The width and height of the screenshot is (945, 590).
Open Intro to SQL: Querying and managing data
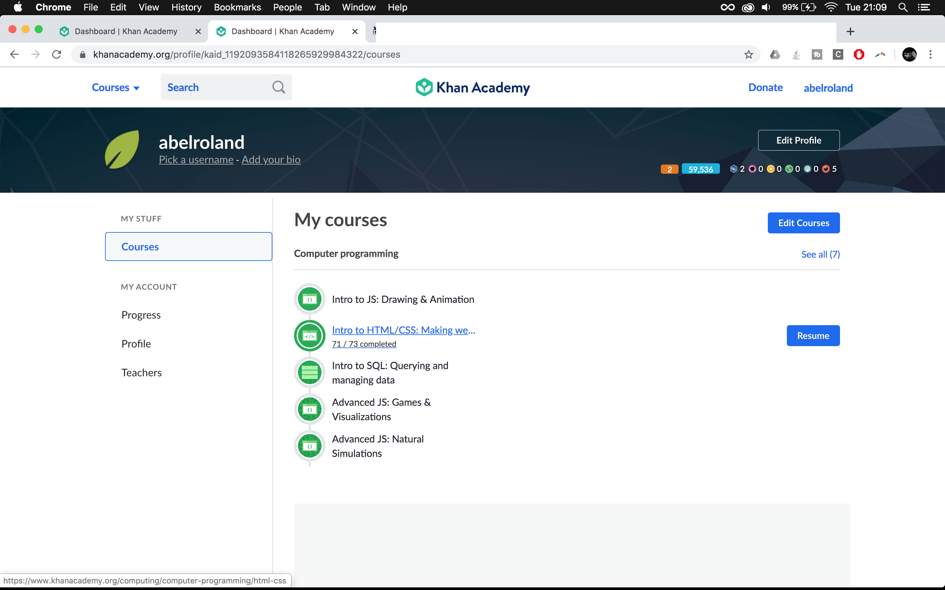[x=390, y=373]
